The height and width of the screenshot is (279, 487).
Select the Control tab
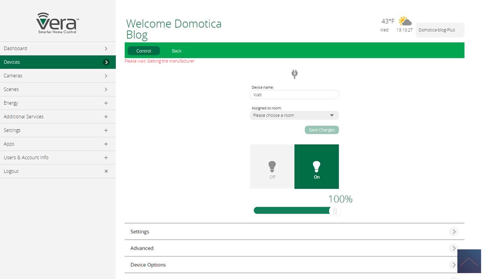click(x=144, y=51)
